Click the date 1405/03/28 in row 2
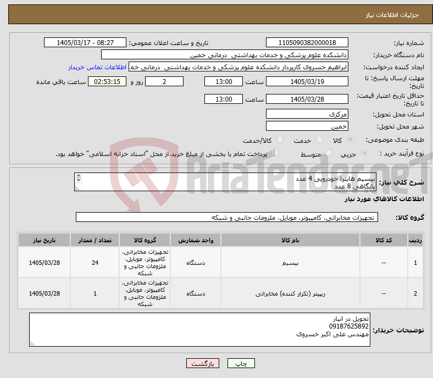The image size is (433, 378). click(x=44, y=293)
